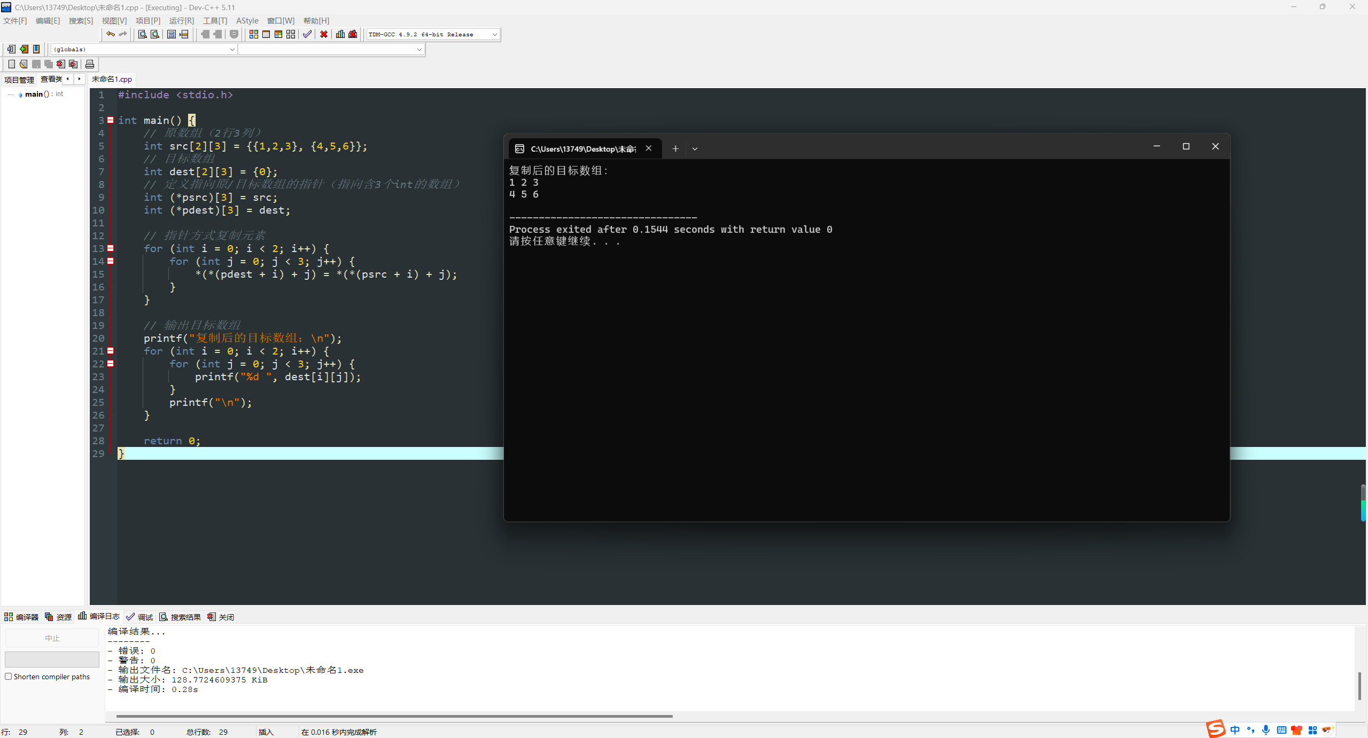The height and width of the screenshot is (738, 1368).
Task: Collapse the main function fold marker on line 3
Action: pos(111,120)
